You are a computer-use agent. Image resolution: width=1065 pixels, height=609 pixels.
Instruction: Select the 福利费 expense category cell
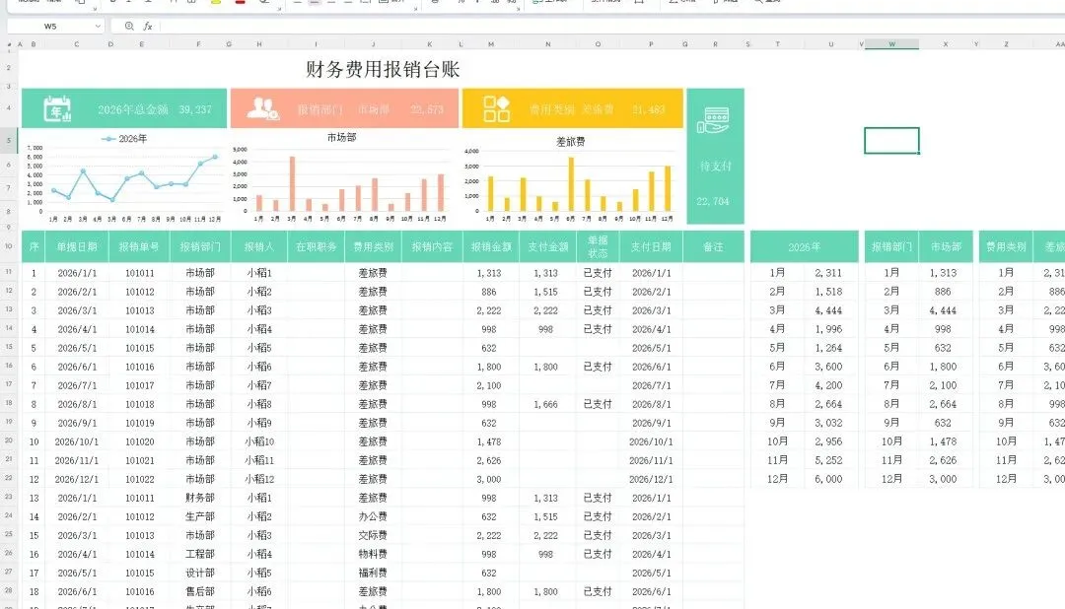point(373,573)
